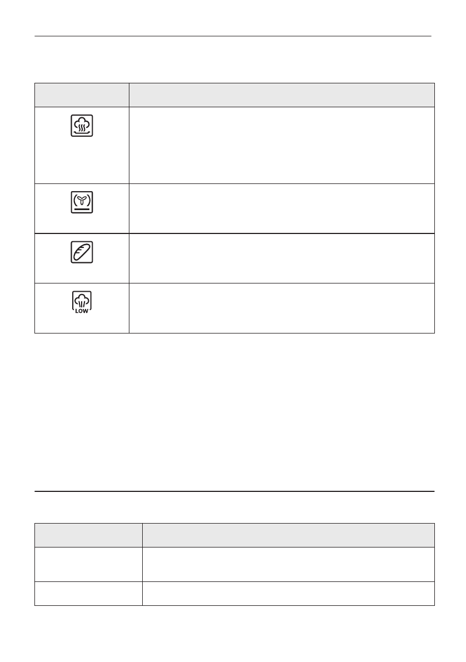This screenshot has height=662, width=466.
Task: Click the right header cell of the bottom table
Action: coord(288,535)
